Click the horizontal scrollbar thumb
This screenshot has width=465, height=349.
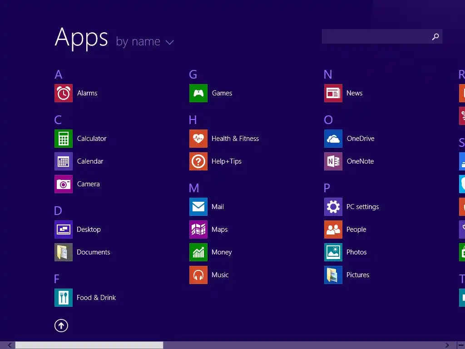point(89,345)
